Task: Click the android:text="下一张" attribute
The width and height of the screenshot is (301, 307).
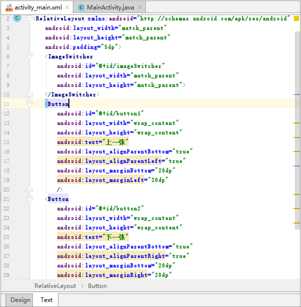Action: (x=93, y=237)
